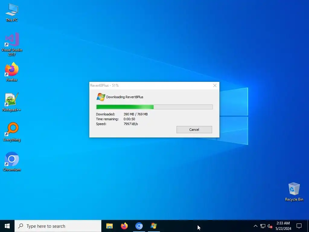309x232 pixels.
Task: Click the 390 MB / 769 MB downloaded value
Action: click(x=135, y=114)
